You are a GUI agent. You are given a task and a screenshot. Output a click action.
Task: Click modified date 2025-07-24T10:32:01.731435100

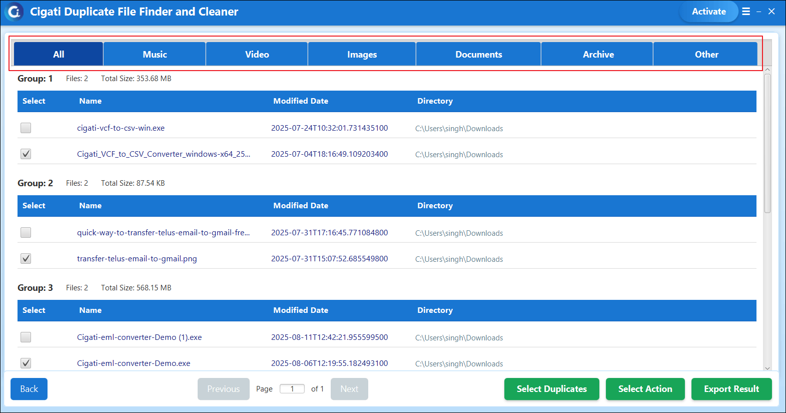coord(329,128)
